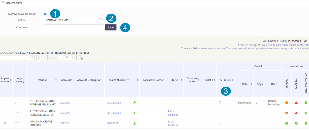Click orange Budget validation icon for invoice 2609373761
Screen dimensions: 309x131
point(287,113)
